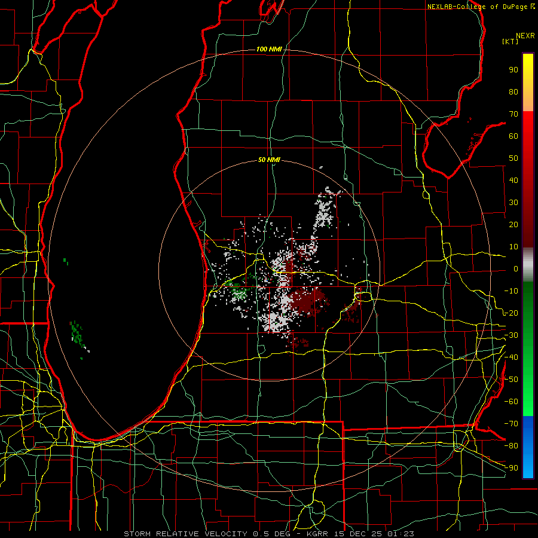The image size is (538, 538).
Task: Click the positive 40 scale value
Action: [x=513, y=181]
